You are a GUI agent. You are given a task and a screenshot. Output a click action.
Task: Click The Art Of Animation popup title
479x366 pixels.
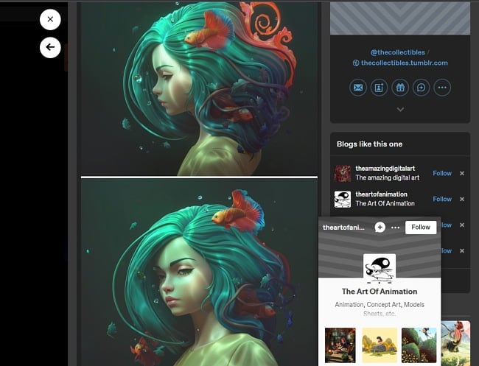[380, 292]
